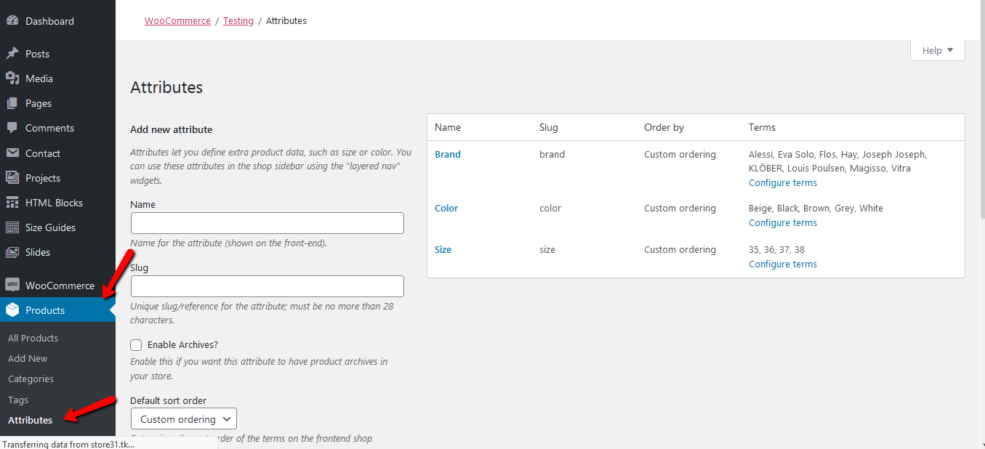Open the Default sort order dropdown
The height and width of the screenshot is (449, 985).
pos(184,419)
